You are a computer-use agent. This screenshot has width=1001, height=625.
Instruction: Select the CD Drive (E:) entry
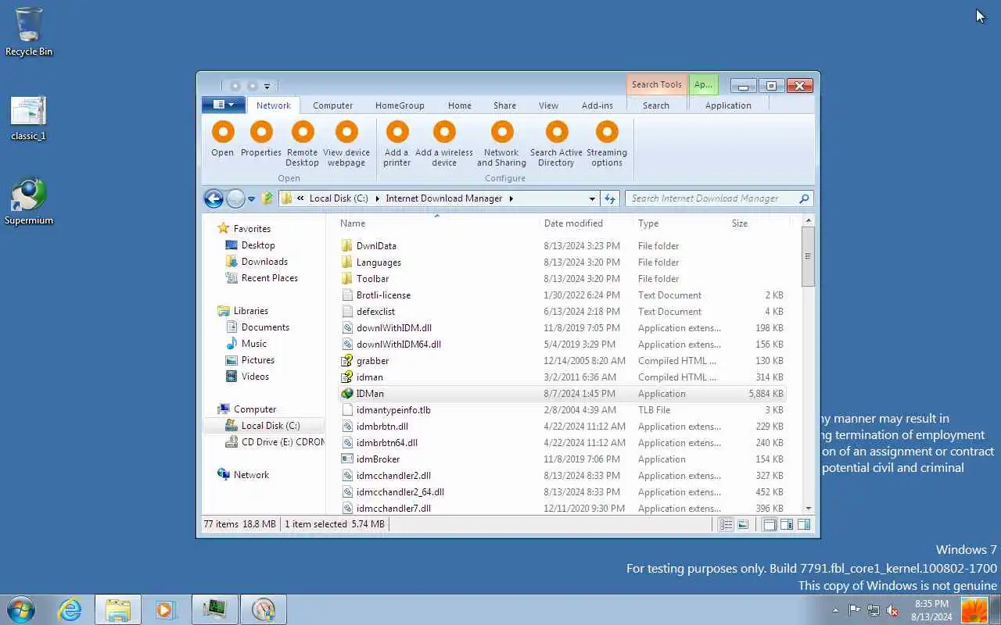coord(274,442)
